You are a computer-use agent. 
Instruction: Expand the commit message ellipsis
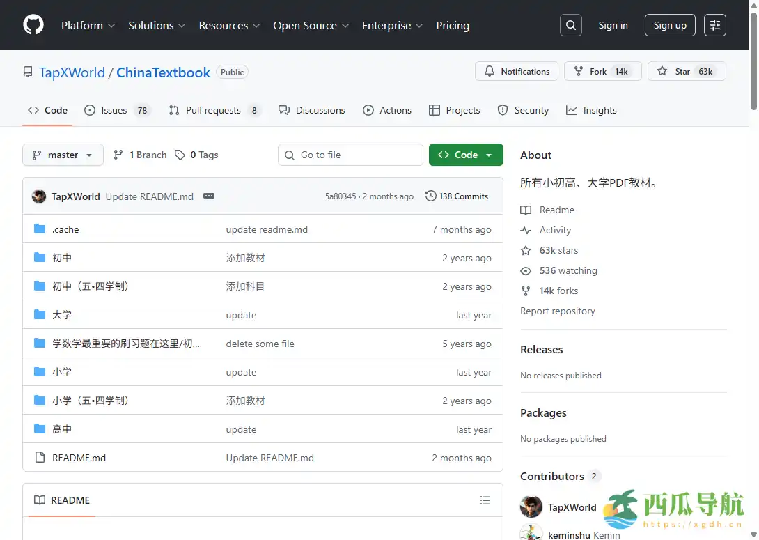coord(209,196)
